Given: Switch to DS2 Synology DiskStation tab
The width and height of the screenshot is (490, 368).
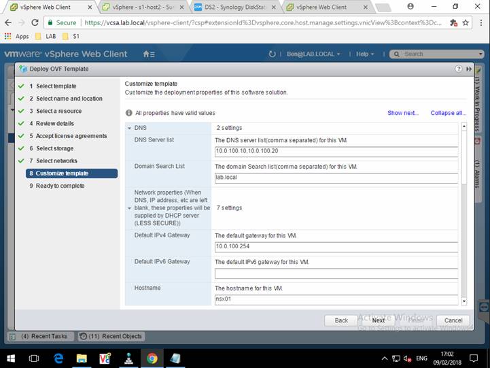Looking at the screenshot, I should 235,7.
